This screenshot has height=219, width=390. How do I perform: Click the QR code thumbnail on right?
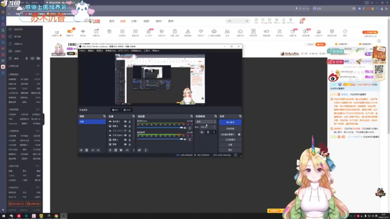[x=379, y=70]
